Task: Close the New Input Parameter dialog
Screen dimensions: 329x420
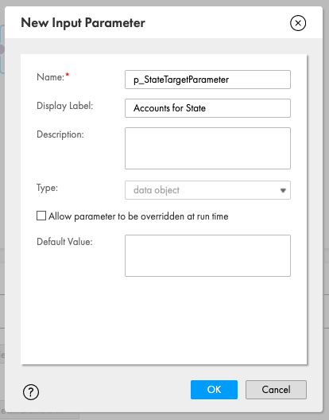Action: (x=298, y=23)
